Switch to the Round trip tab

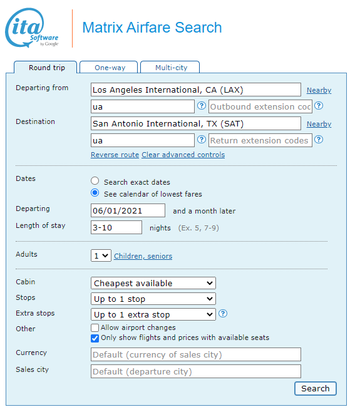(46, 67)
